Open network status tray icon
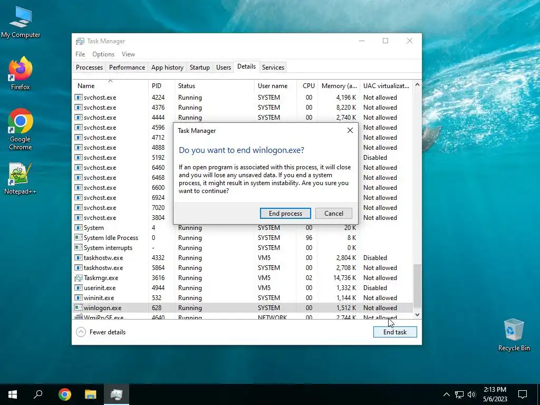Viewport: 540px width, 405px height. pyautogui.click(x=459, y=394)
